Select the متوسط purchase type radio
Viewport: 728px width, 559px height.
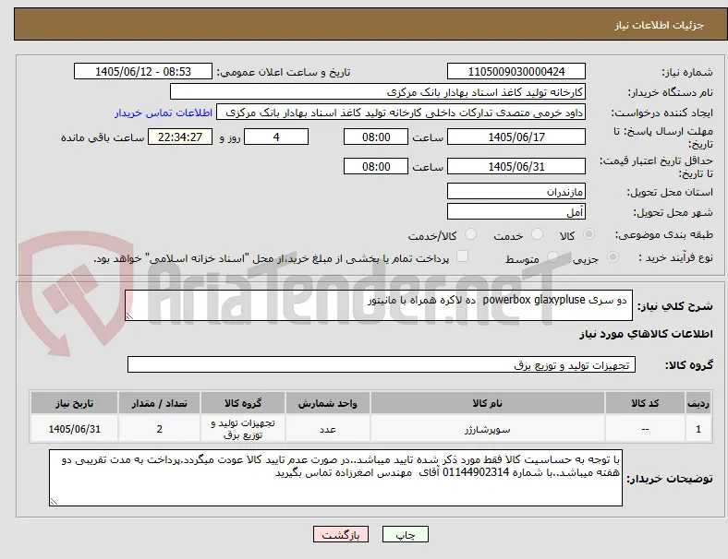552,256
